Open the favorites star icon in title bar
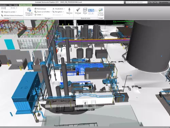Screen dimensions: 170x128 click(x=155, y=2)
